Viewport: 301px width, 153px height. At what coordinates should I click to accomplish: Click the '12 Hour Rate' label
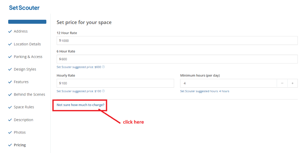[x=67, y=33]
